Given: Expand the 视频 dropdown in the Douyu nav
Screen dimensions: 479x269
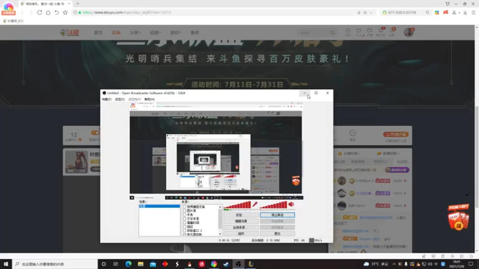Looking at the screenshot, I should pos(155,33).
